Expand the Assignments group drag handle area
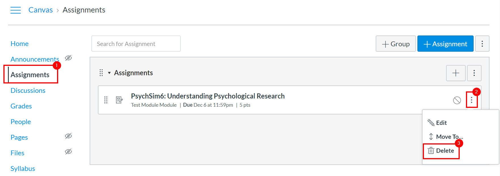This screenshot has height=176, width=500. [x=101, y=73]
